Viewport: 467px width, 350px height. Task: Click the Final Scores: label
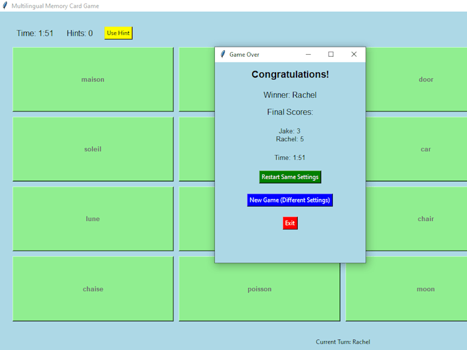[x=290, y=112]
